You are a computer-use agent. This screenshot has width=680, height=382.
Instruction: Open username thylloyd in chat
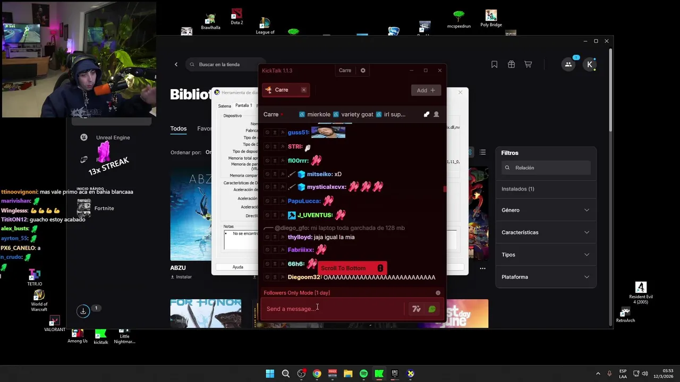coord(300,237)
